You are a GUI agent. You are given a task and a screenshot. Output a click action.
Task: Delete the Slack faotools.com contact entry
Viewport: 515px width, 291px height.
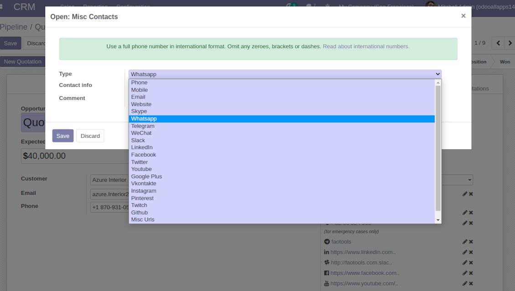(471, 262)
